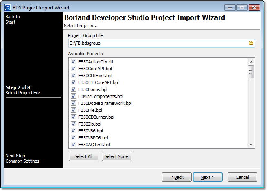Uncheck the FB50Forms.bpl checkbox
267x191 pixels.
pos(73,89)
